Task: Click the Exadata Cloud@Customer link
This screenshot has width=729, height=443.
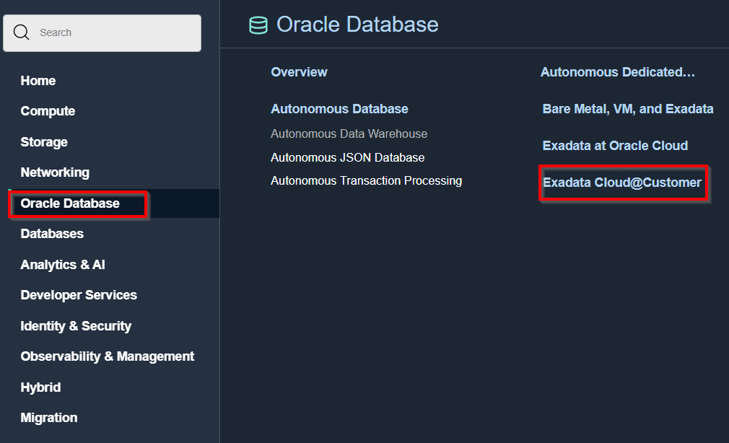Action: pyautogui.click(x=622, y=183)
